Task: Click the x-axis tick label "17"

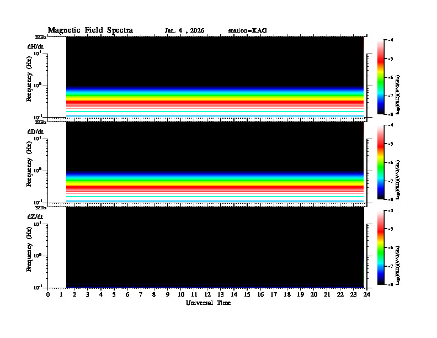Action: coord(274,294)
